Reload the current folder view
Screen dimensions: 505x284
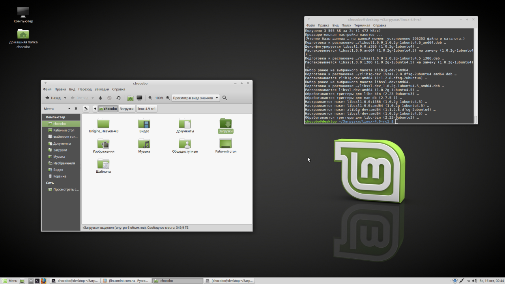pyautogui.click(x=118, y=98)
